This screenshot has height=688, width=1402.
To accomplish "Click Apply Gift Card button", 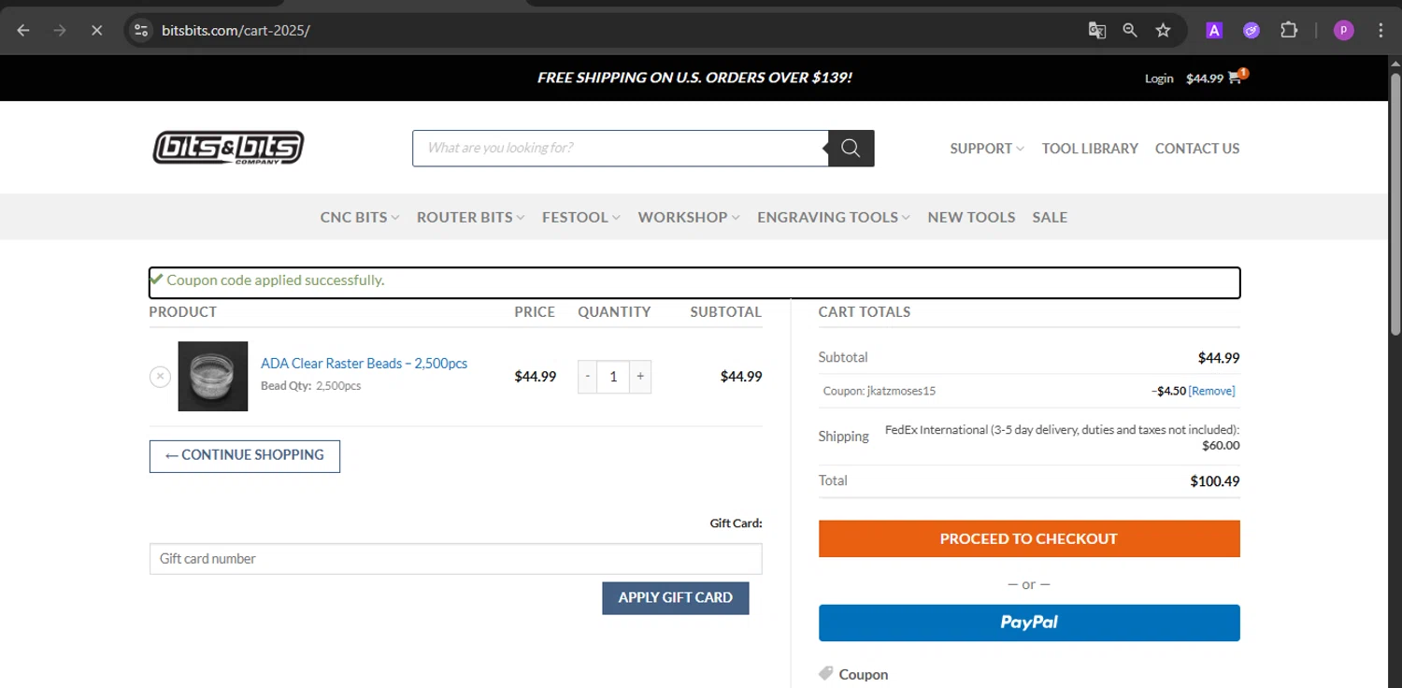I will click(676, 597).
